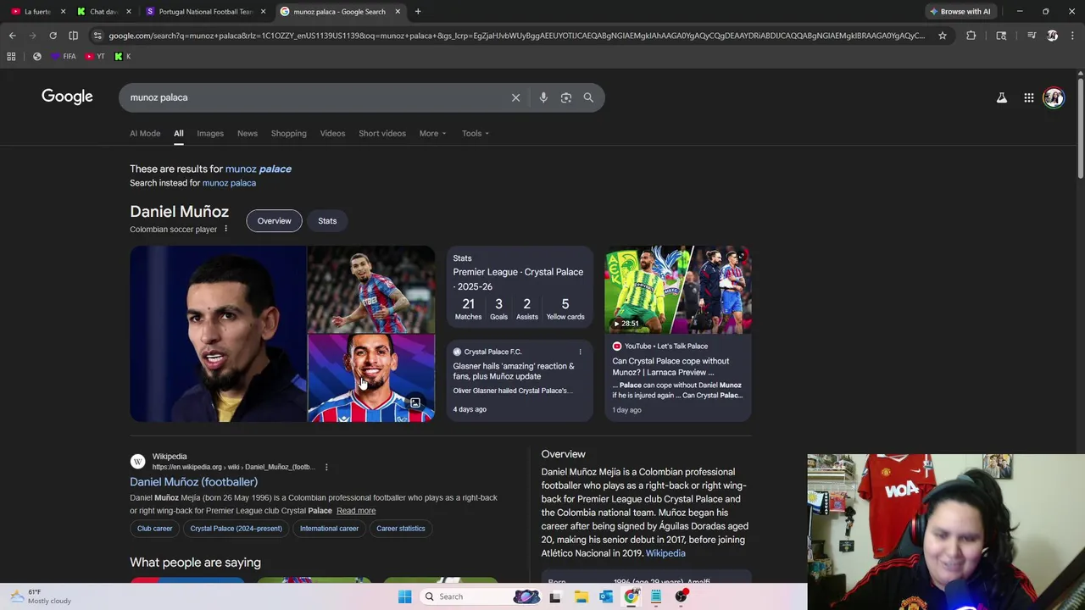Open more options for Wikipedia result
The image size is (1085, 610).
coord(325,467)
